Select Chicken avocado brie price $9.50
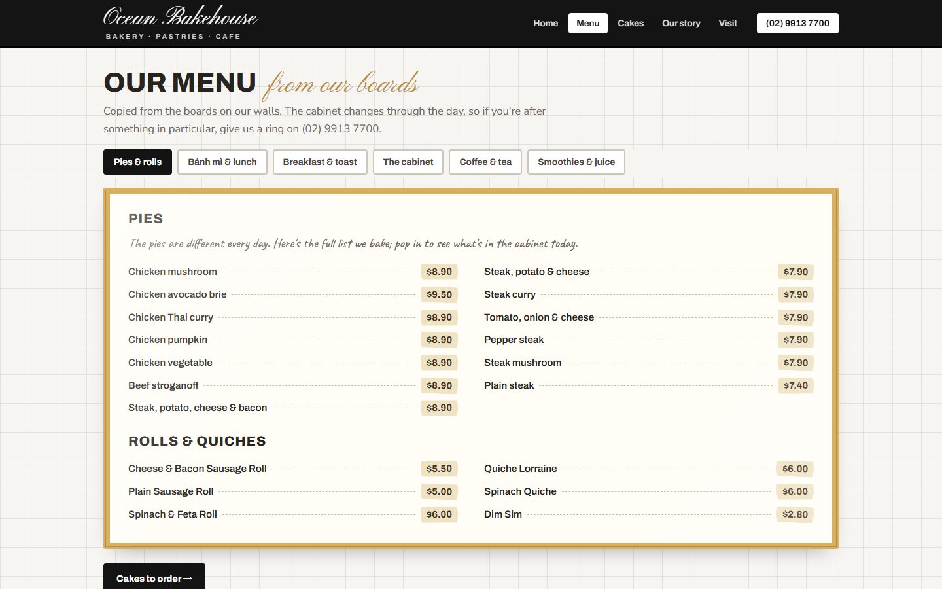Image resolution: width=942 pixels, height=589 pixels. click(x=439, y=294)
